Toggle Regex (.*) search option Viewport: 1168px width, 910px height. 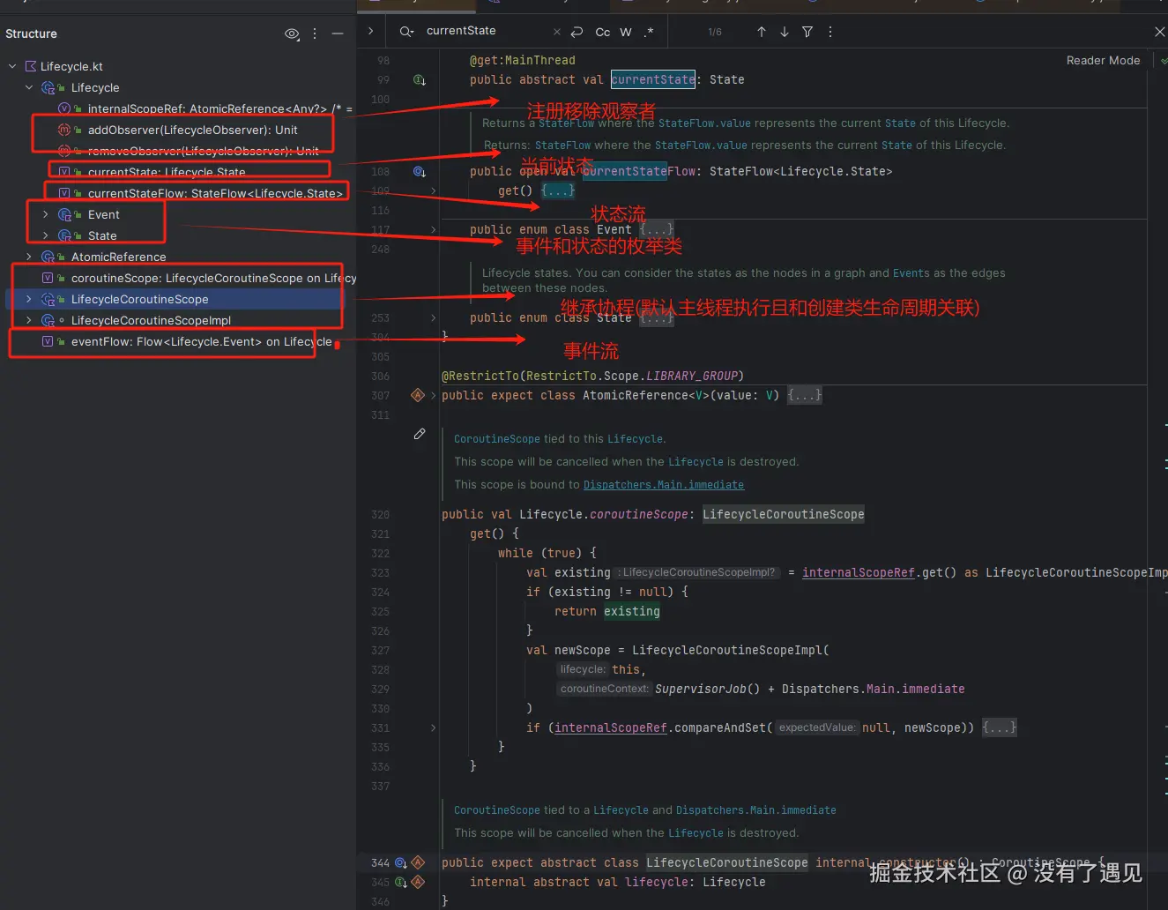click(x=649, y=32)
